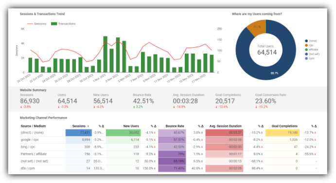Click the 'Where are my Users coming from?' title
The width and height of the screenshot is (336, 183).
pos(257,14)
